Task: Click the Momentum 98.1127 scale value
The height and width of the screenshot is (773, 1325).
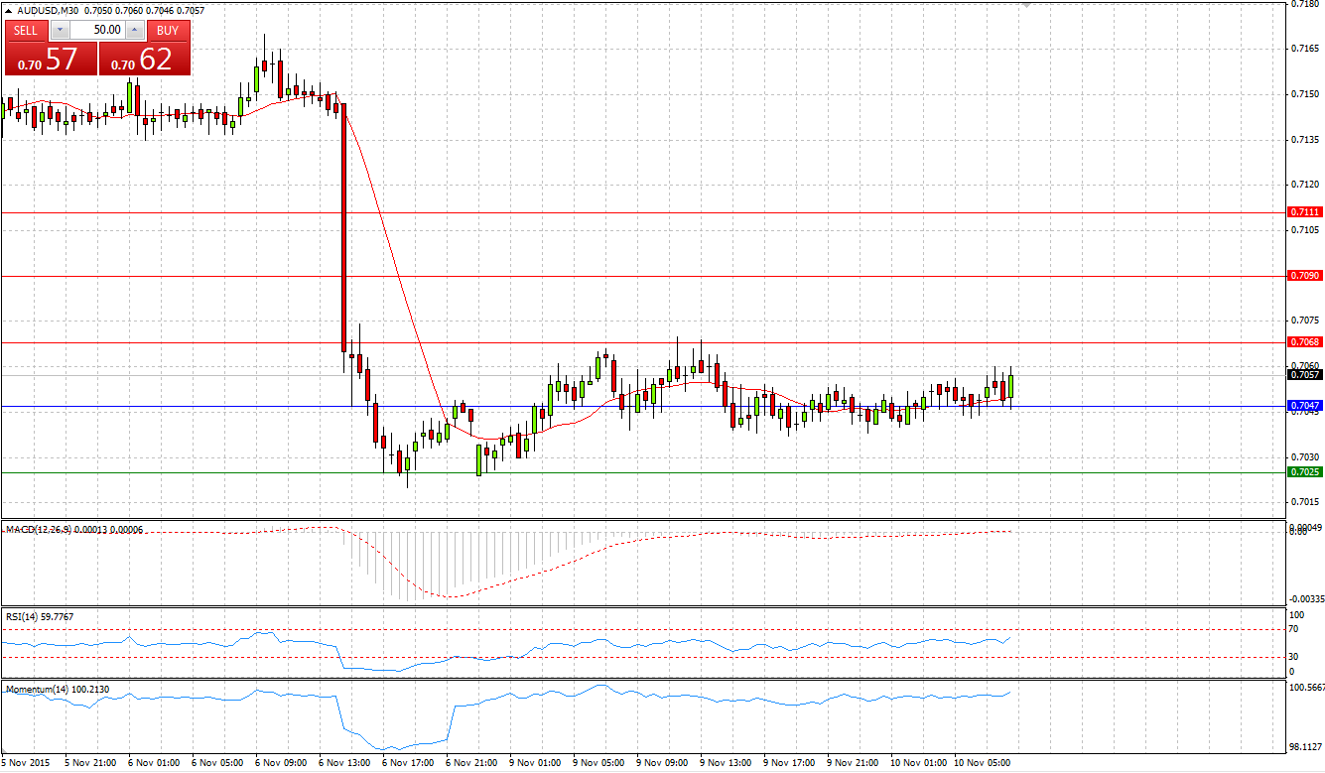Action: (1305, 747)
